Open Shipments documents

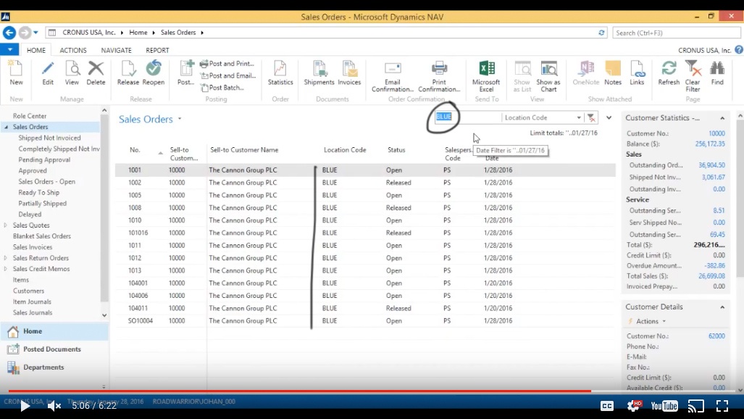(x=319, y=72)
